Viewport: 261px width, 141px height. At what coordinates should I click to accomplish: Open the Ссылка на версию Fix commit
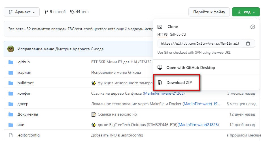click(117, 114)
